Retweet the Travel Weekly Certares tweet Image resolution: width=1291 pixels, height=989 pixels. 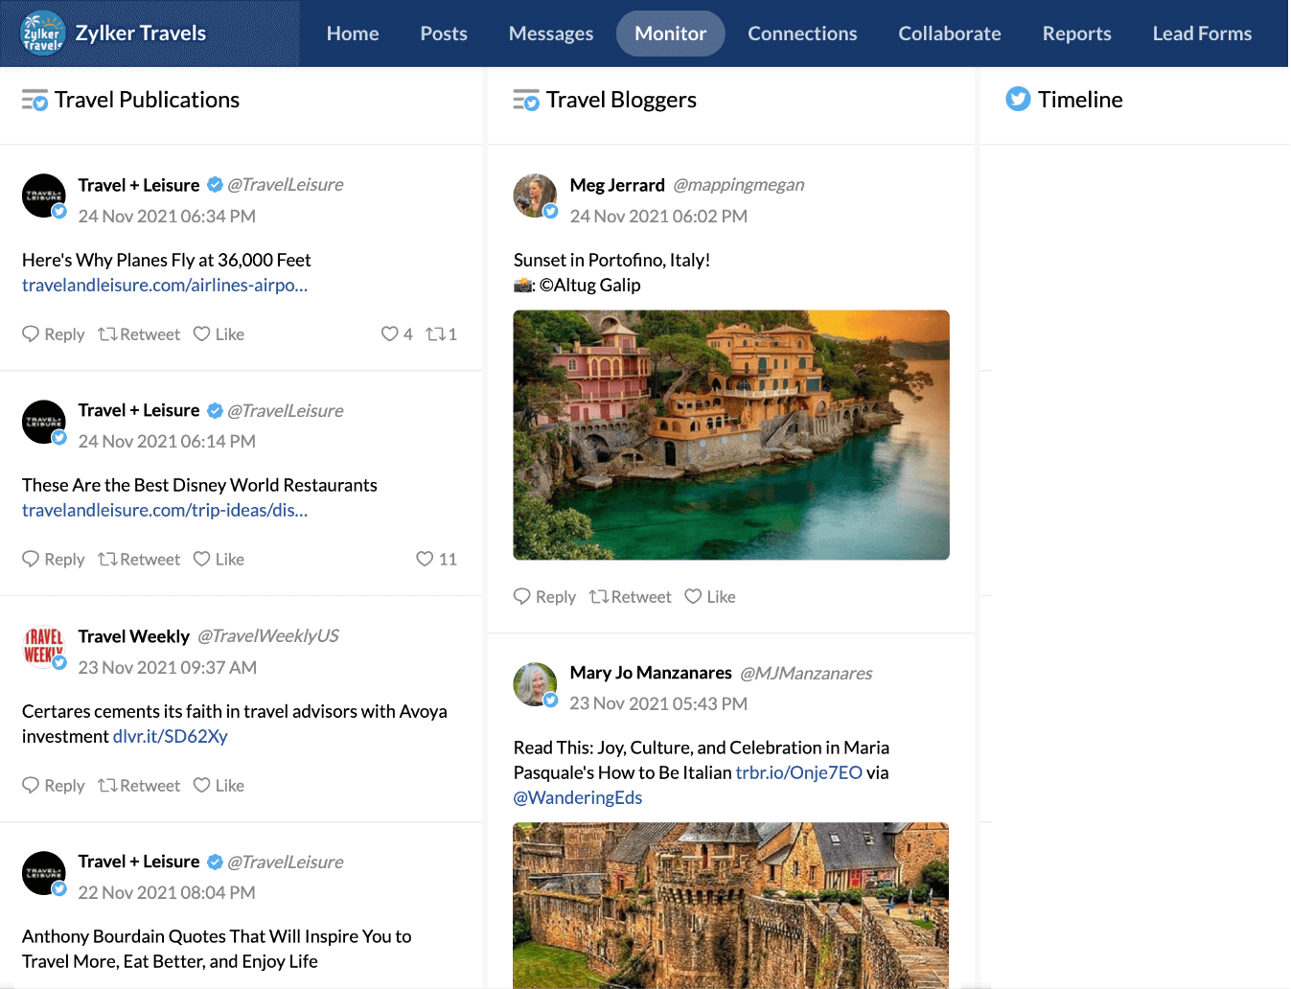[x=139, y=785]
